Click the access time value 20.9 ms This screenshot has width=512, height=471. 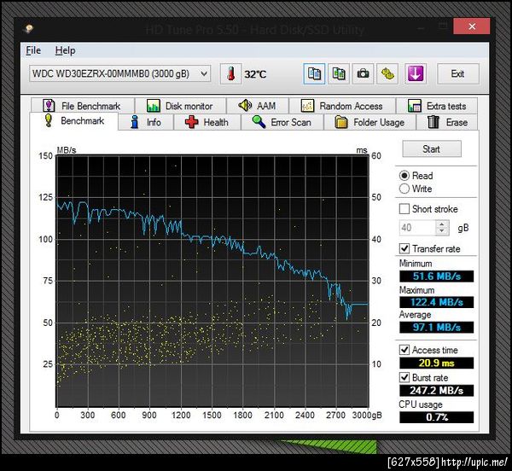pos(437,363)
